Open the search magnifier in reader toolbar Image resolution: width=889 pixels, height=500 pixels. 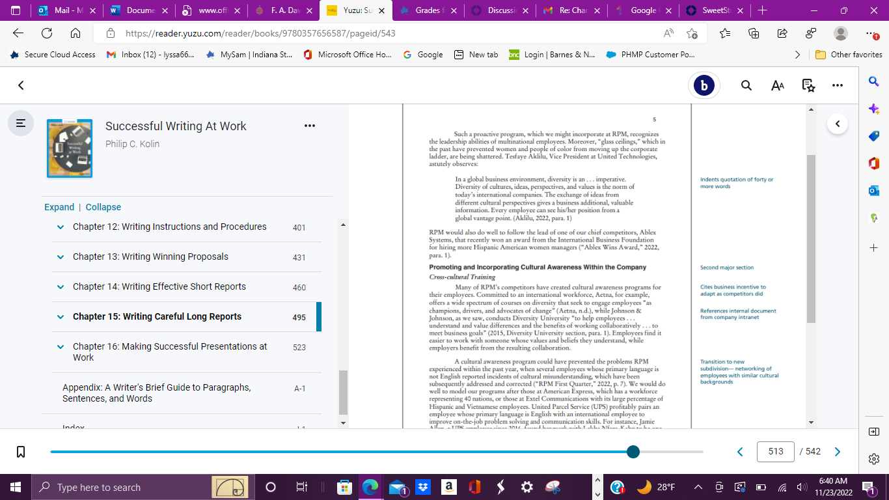click(746, 85)
